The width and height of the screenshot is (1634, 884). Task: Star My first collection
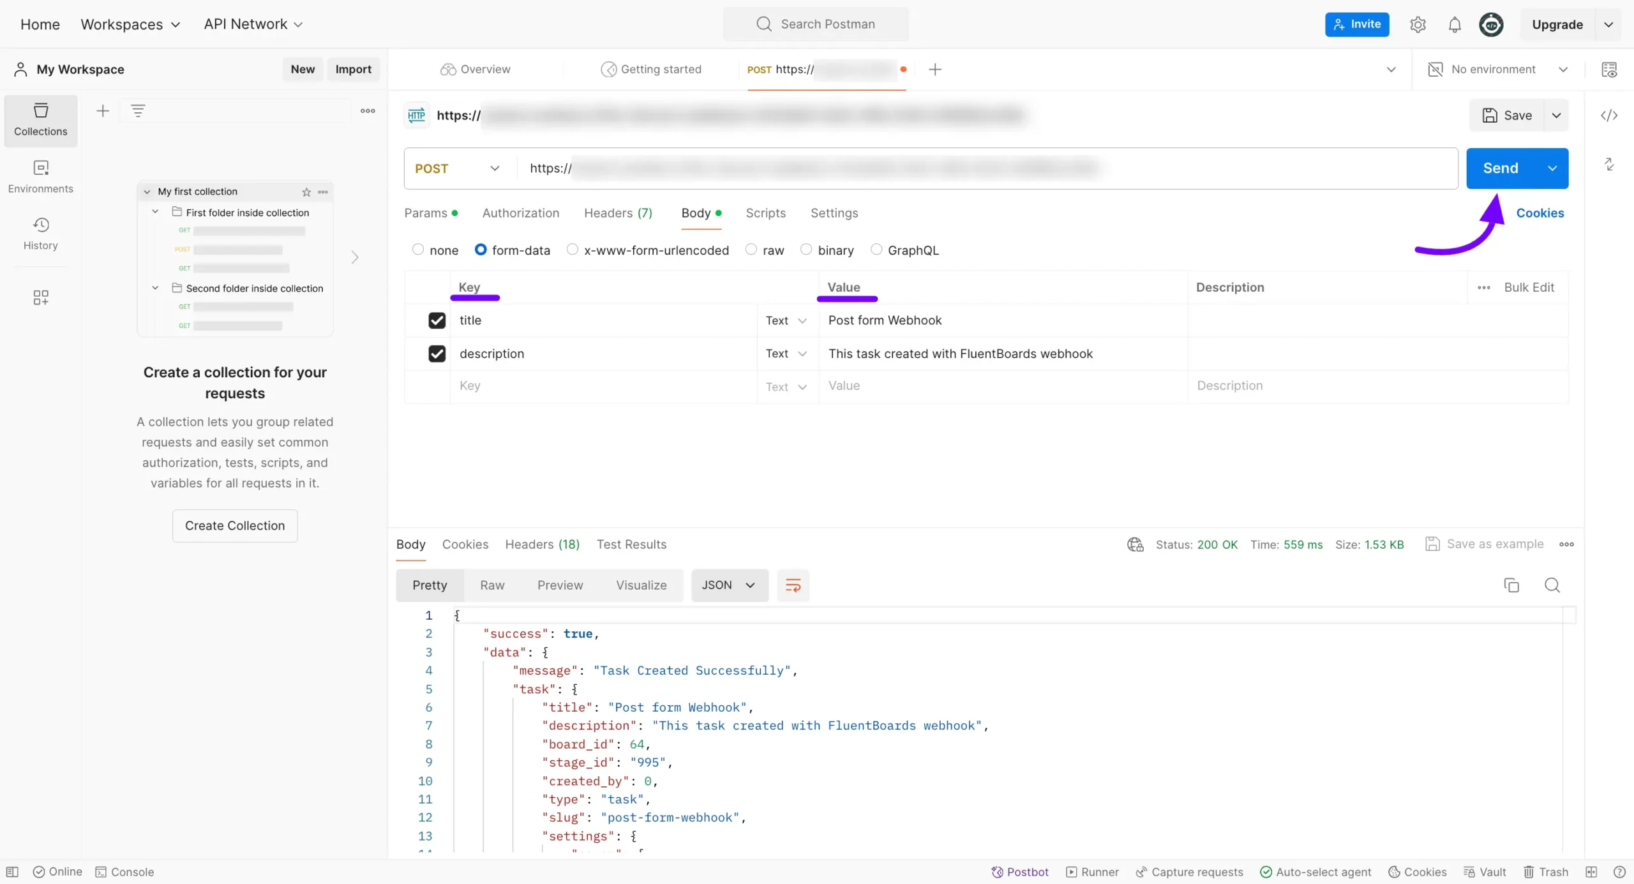(x=306, y=192)
